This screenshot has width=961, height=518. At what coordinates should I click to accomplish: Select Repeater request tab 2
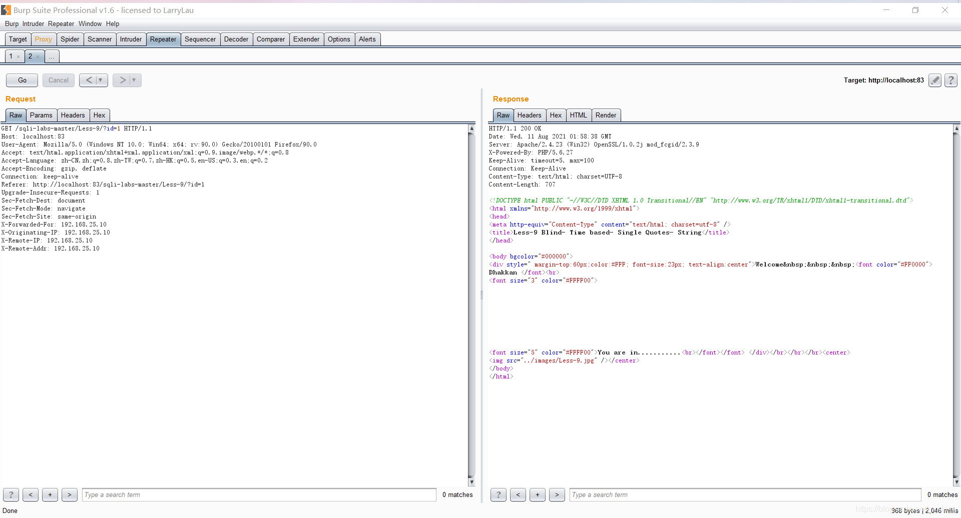[x=31, y=56]
